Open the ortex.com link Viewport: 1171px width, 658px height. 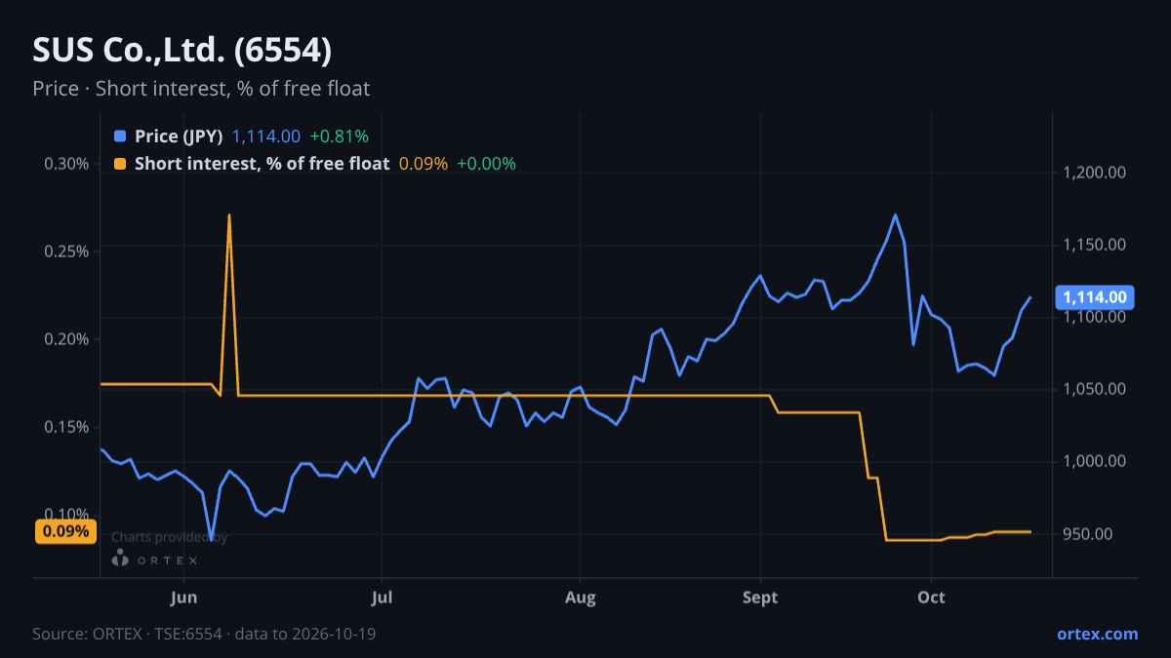(1097, 634)
